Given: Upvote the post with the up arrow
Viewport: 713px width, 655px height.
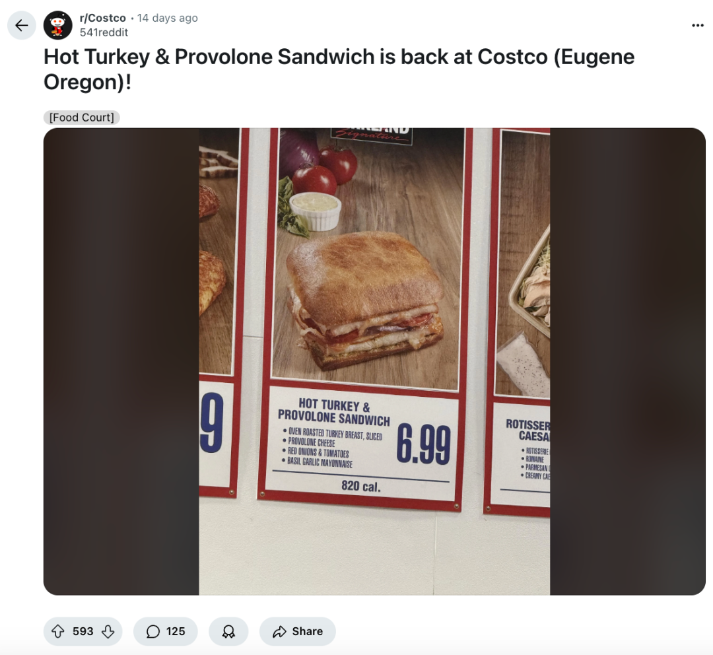Looking at the screenshot, I should [x=57, y=631].
